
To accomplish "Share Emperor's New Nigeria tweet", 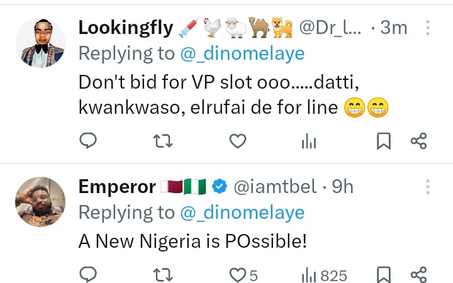I will click(x=419, y=275).
